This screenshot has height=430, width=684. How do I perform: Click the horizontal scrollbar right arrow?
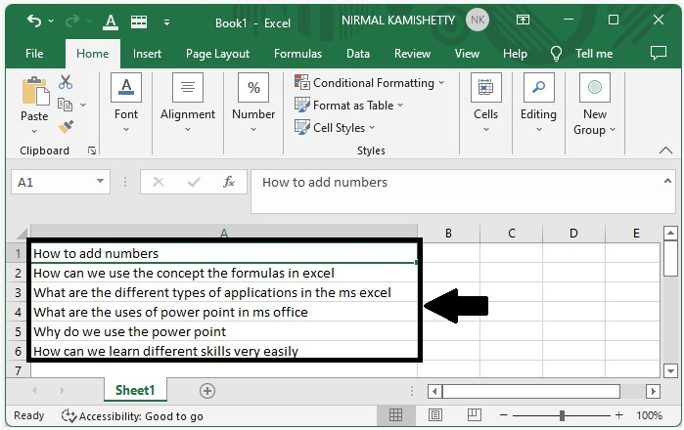[x=653, y=391]
